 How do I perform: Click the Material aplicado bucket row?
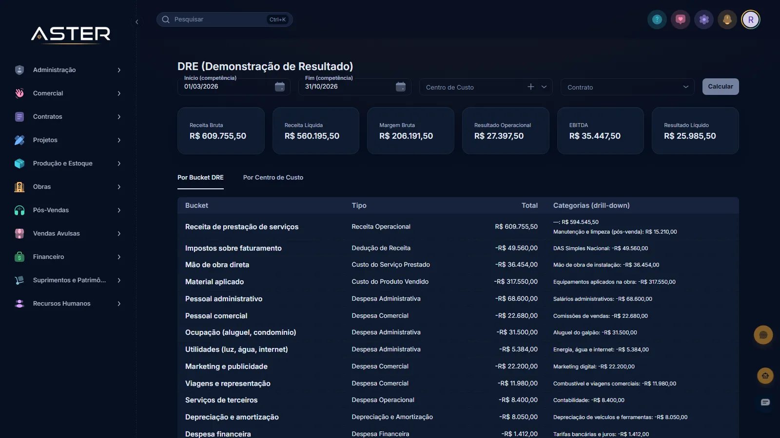[458, 282]
